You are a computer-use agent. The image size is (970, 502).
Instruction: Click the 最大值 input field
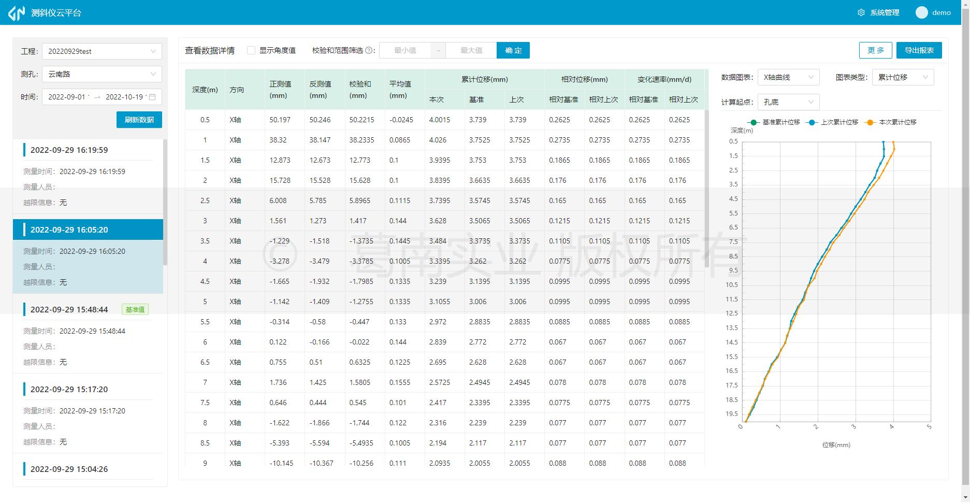pos(471,50)
